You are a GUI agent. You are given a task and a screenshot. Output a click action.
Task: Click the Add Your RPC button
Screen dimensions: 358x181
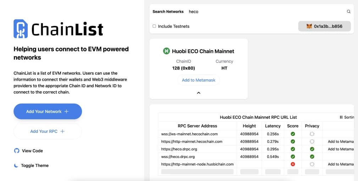click(48, 131)
